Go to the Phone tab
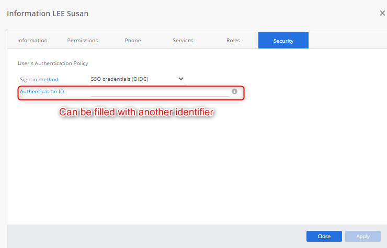The width and height of the screenshot is (387, 248). pos(133,41)
